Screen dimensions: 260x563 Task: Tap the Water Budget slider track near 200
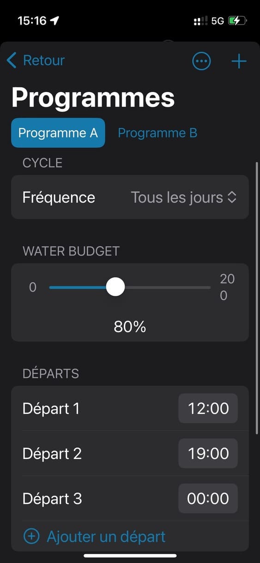[x=203, y=287]
